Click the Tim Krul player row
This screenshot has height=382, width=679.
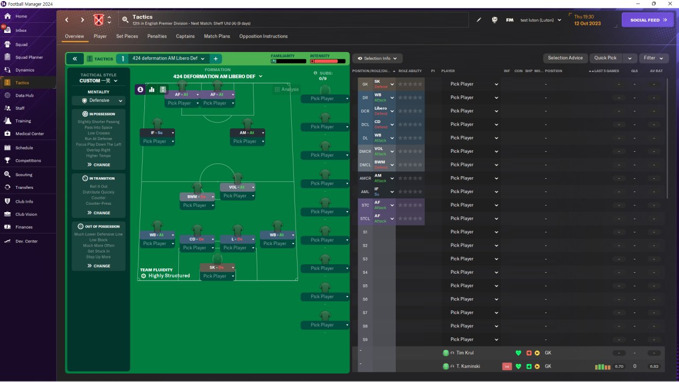click(x=509, y=353)
